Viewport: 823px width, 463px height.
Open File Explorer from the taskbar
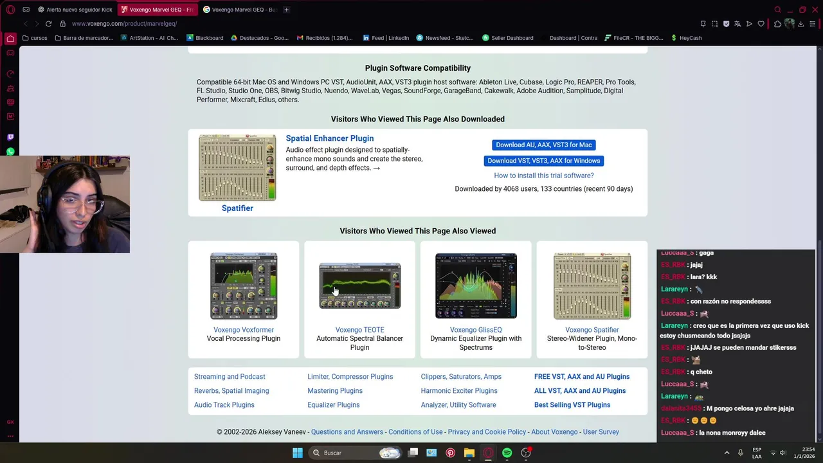469,453
